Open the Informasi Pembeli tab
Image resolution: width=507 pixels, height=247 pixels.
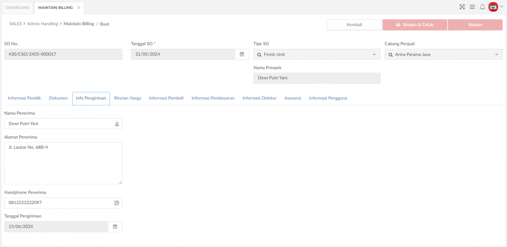(166, 98)
